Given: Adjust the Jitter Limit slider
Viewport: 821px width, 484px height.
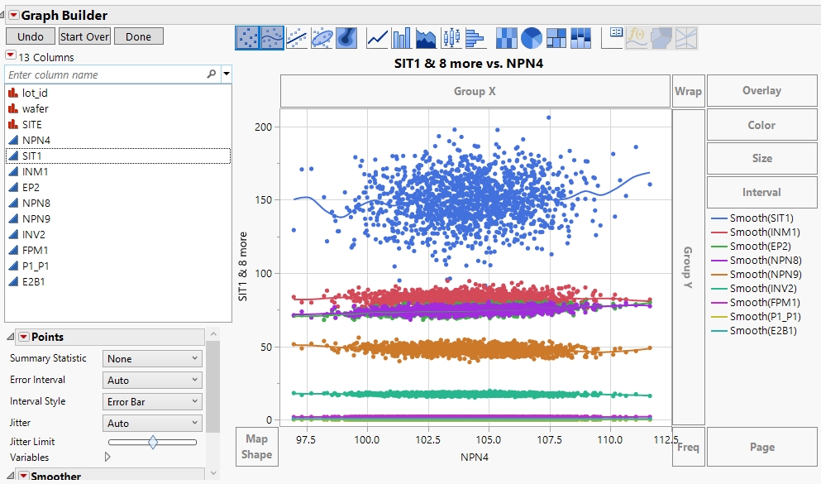Looking at the screenshot, I should 153,443.
